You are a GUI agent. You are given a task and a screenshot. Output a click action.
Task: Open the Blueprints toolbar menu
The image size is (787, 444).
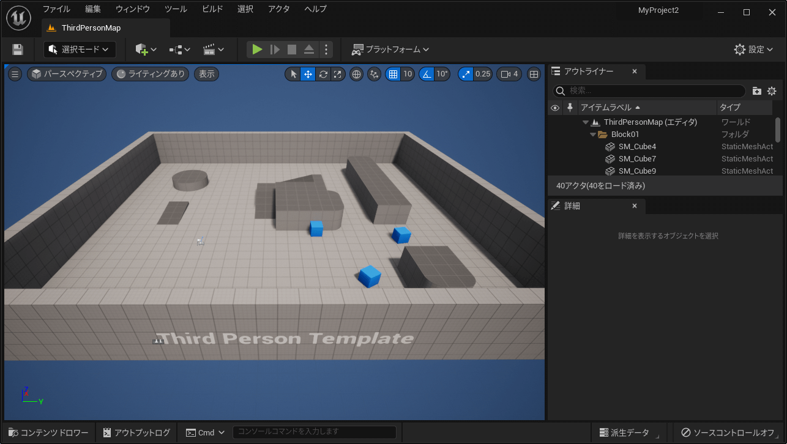(x=180, y=50)
